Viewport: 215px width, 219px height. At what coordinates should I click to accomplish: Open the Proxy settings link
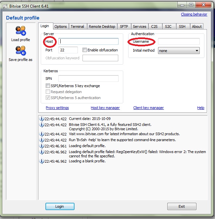point(57,108)
